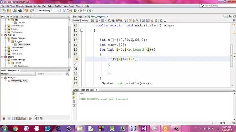
Task: Click the Save All toolbar icon
Action: [x=20, y=11]
